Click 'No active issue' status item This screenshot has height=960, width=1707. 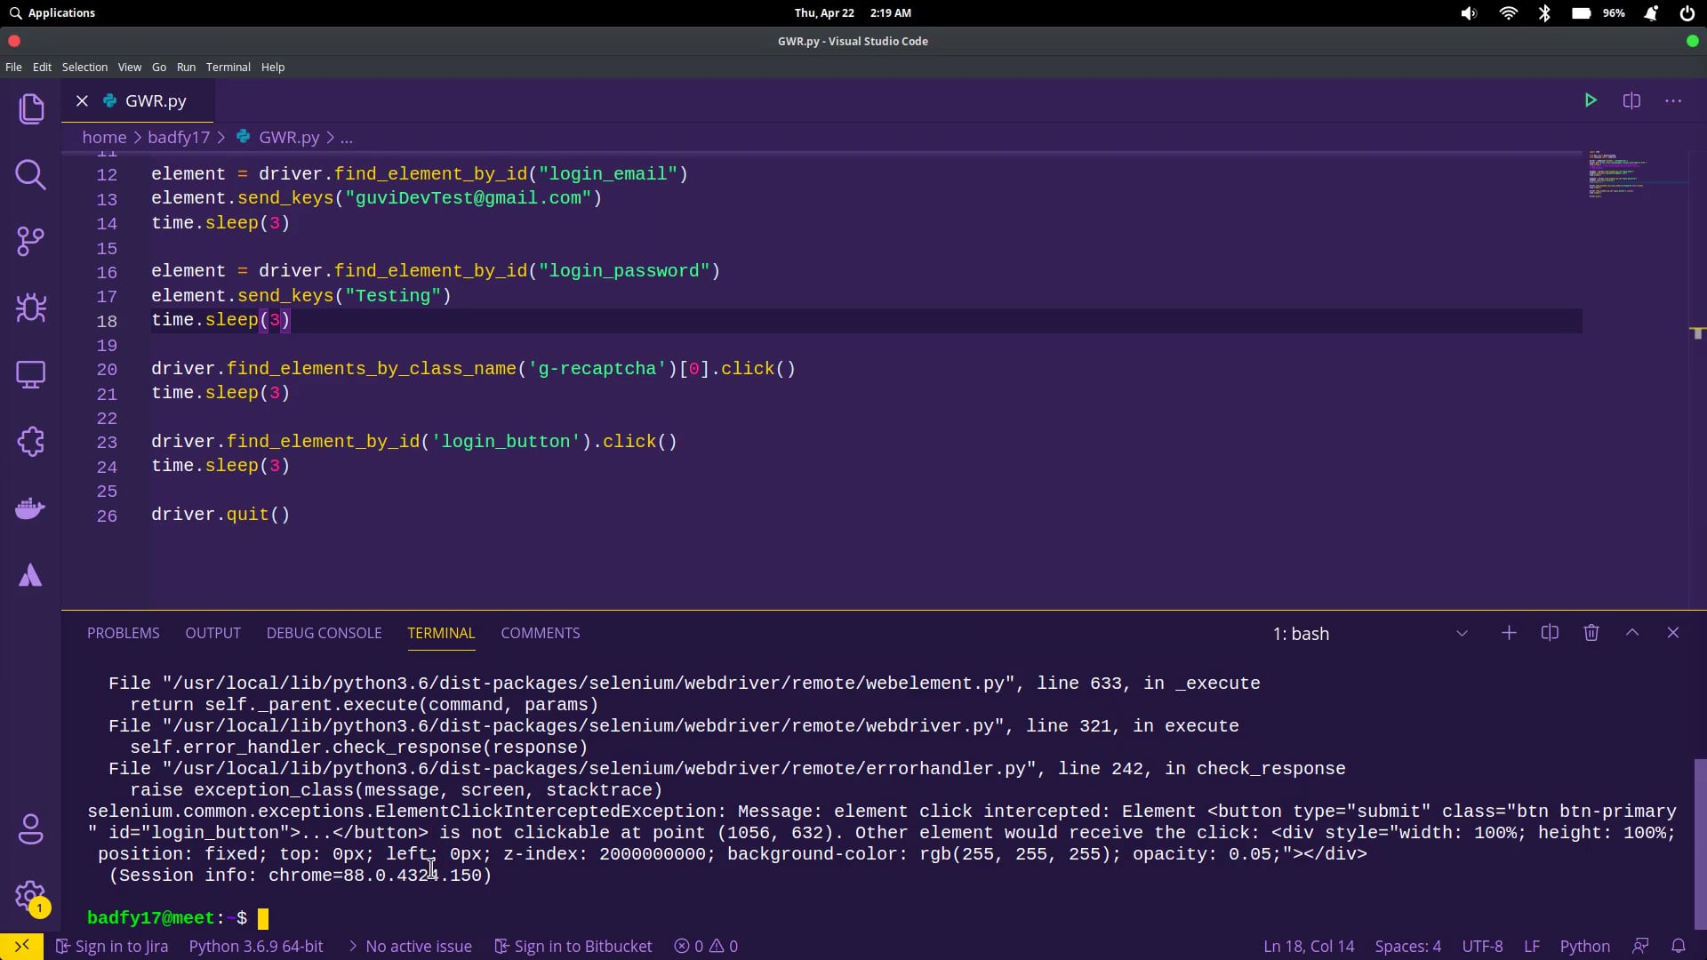(x=409, y=947)
